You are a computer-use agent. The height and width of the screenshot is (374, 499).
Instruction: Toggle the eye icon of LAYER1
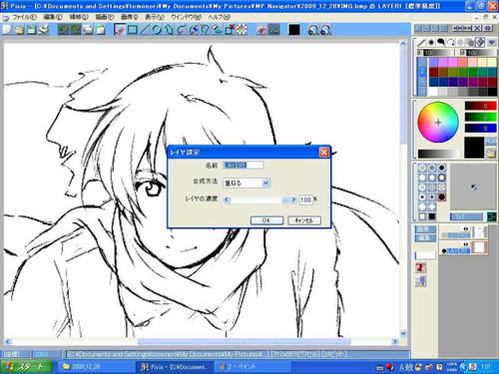coord(466,244)
